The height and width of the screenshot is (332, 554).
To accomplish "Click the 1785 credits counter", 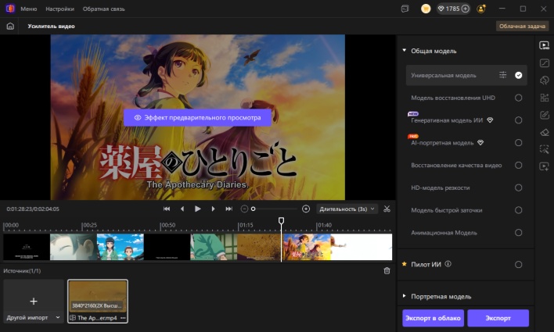I will point(452,9).
